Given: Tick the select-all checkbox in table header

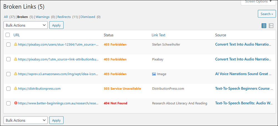Looking at the screenshot, I should [x=8, y=35].
